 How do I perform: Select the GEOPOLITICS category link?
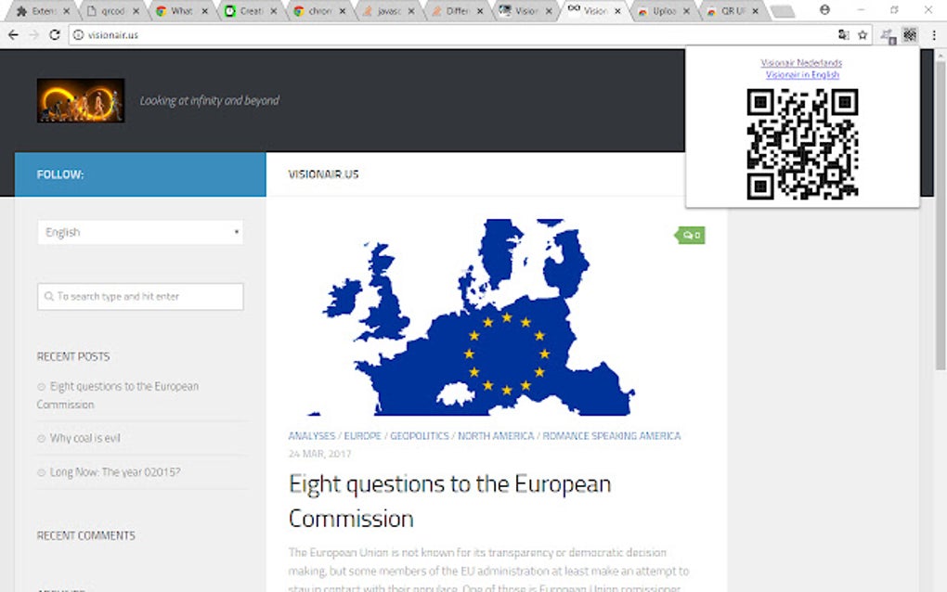(419, 436)
